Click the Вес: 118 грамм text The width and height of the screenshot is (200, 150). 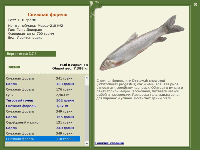click(x=22, y=20)
